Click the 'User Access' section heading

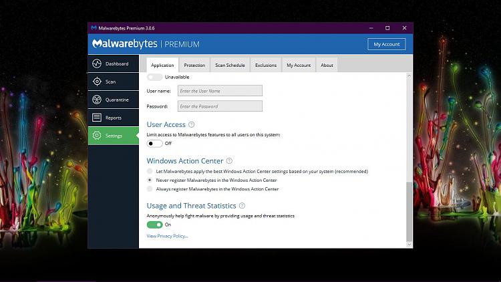[166, 124]
